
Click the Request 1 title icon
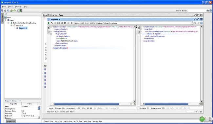(x=49, y=20)
